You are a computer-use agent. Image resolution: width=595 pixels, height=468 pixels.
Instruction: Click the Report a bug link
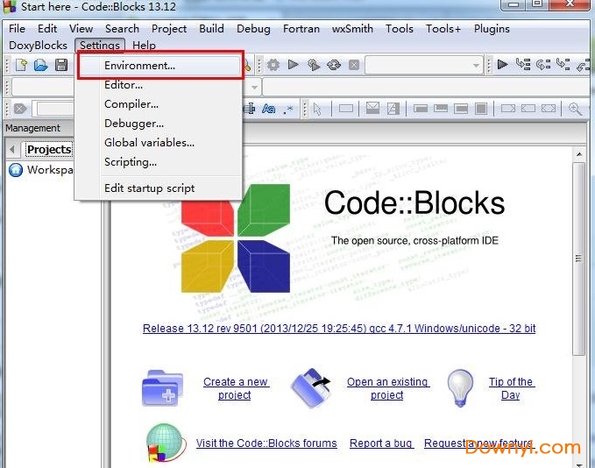pos(381,443)
